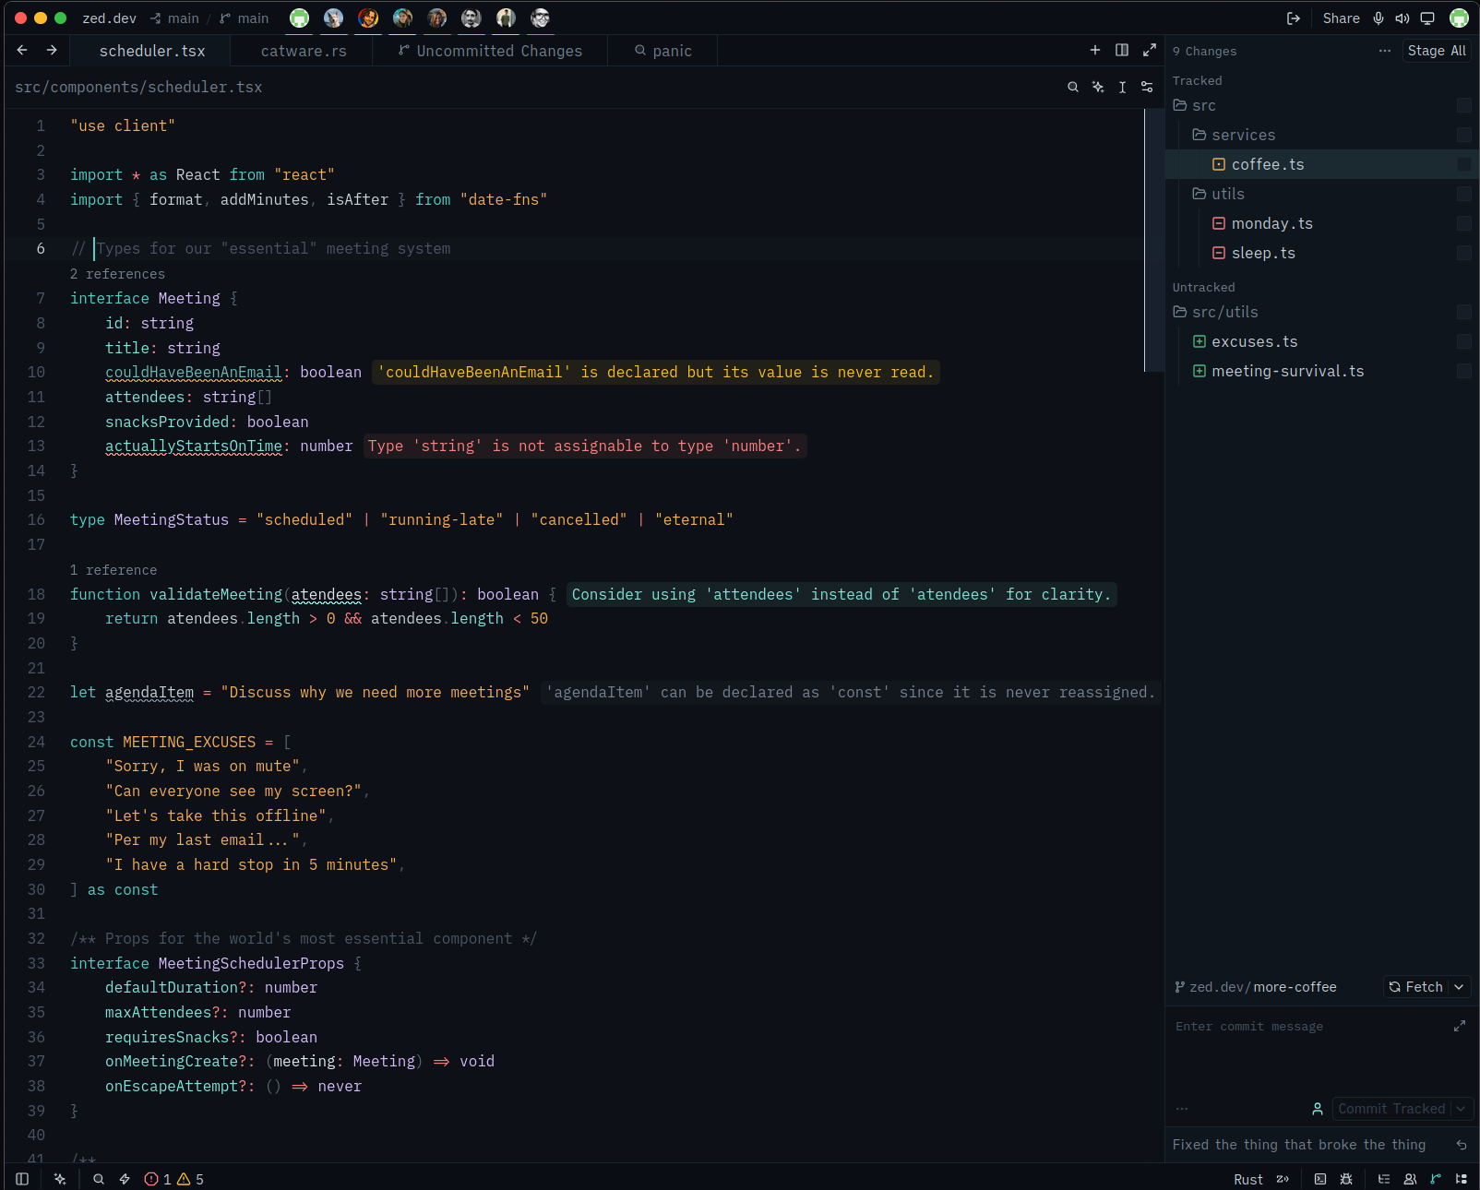The width and height of the screenshot is (1480, 1190).
Task: Open the Changes panel more-options menu
Action: tap(1384, 51)
